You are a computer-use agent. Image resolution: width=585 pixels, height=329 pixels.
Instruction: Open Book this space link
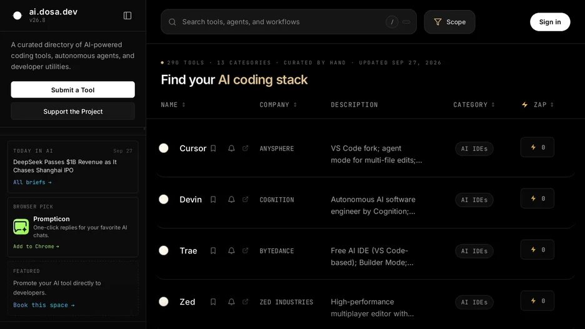44,305
